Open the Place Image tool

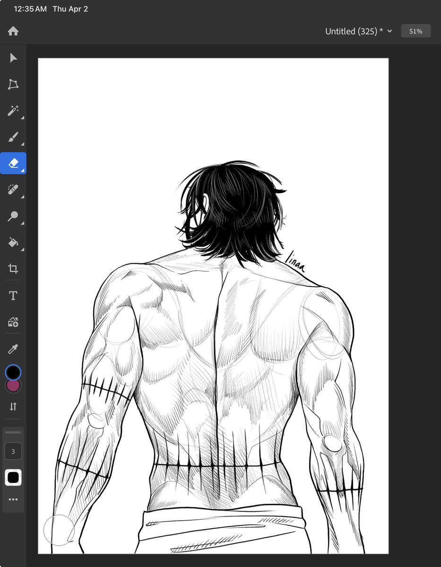13,322
